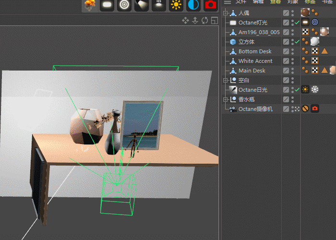Add an Octane daylight using the sun icon

click(176, 5)
